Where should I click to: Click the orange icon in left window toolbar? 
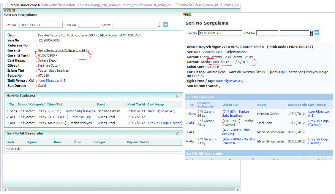[13, 11]
